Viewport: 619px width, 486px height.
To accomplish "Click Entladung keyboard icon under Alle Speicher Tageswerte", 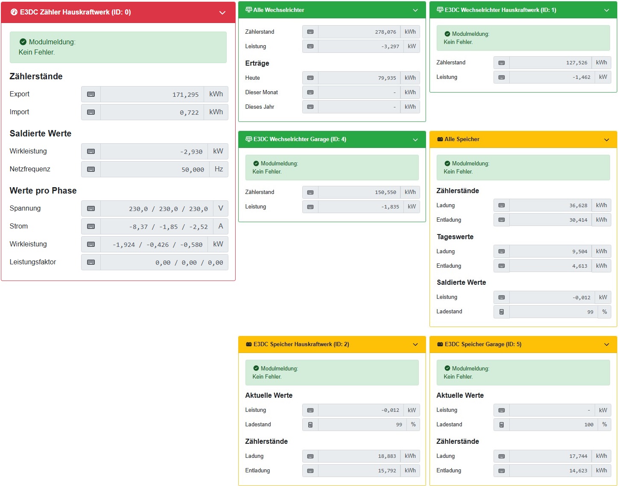I will (502, 266).
